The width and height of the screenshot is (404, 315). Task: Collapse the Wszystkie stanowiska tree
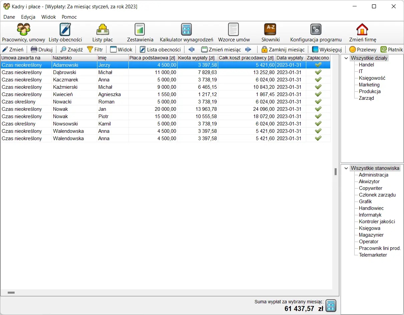pyautogui.click(x=346, y=169)
